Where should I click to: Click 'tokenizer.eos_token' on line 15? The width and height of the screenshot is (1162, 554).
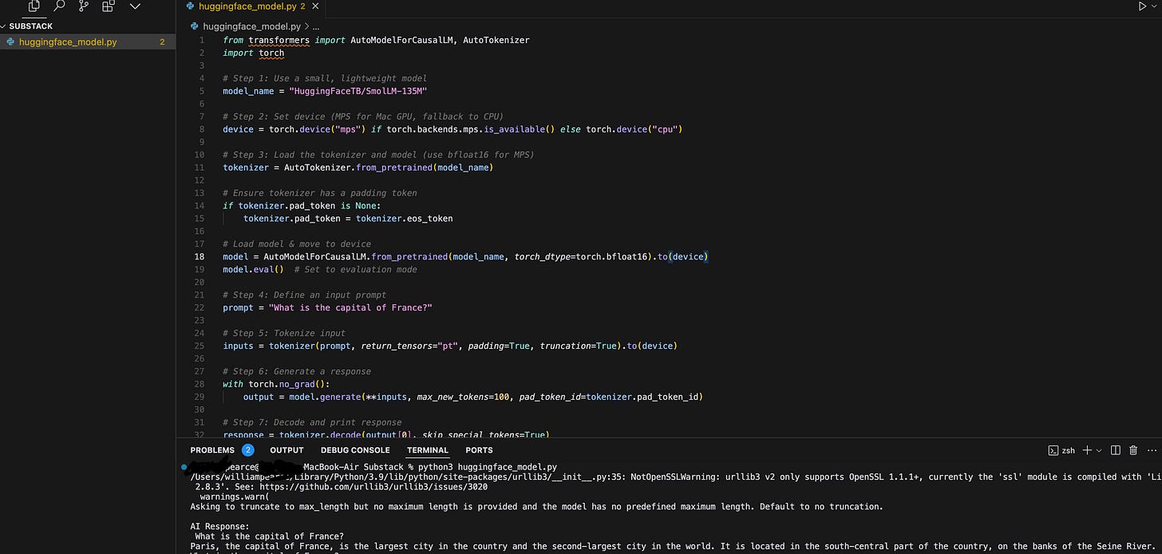(405, 218)
